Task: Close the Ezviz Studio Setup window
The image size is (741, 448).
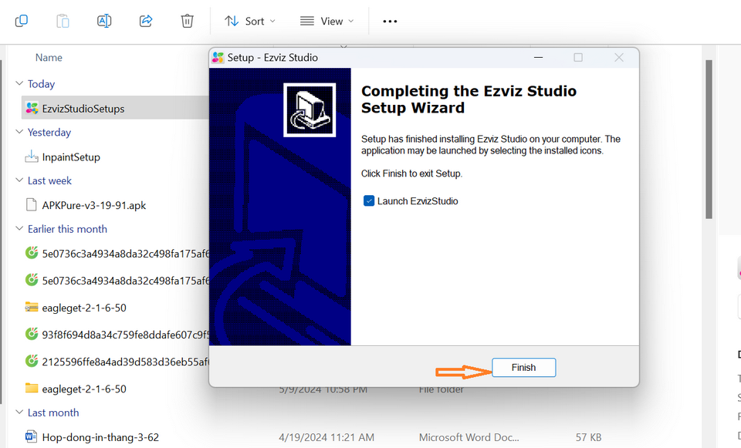Action: tap(619, 58)
